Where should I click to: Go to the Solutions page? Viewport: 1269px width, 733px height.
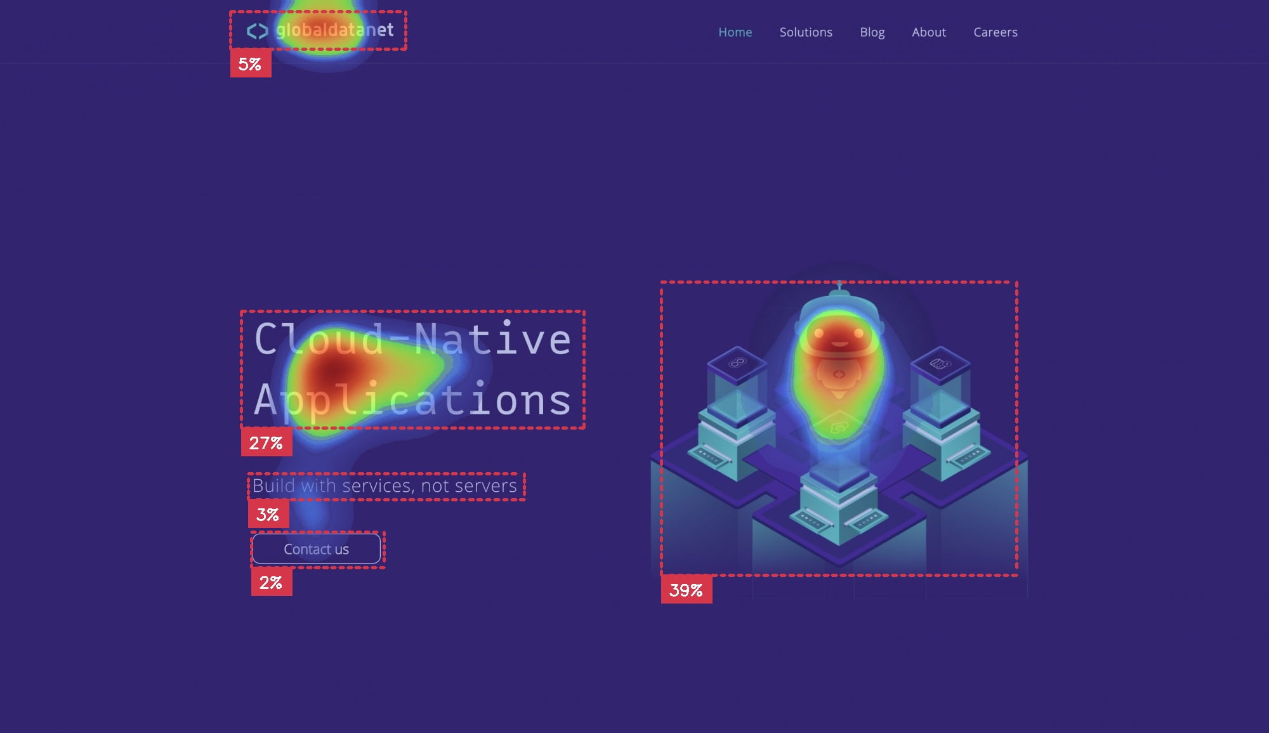tap(806, 32)
